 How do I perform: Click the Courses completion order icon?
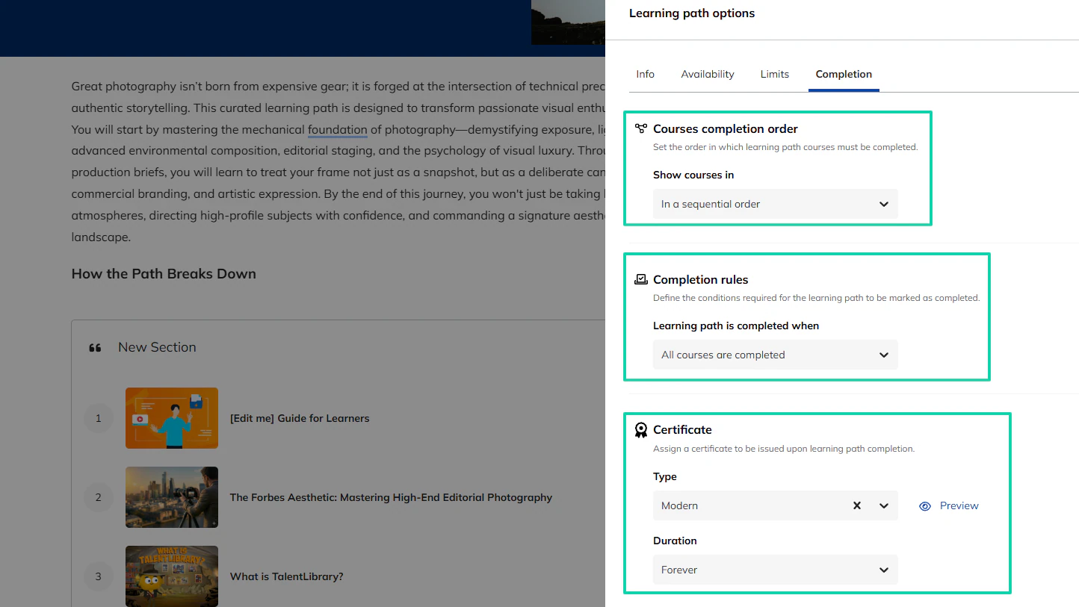tap(641, 128)
